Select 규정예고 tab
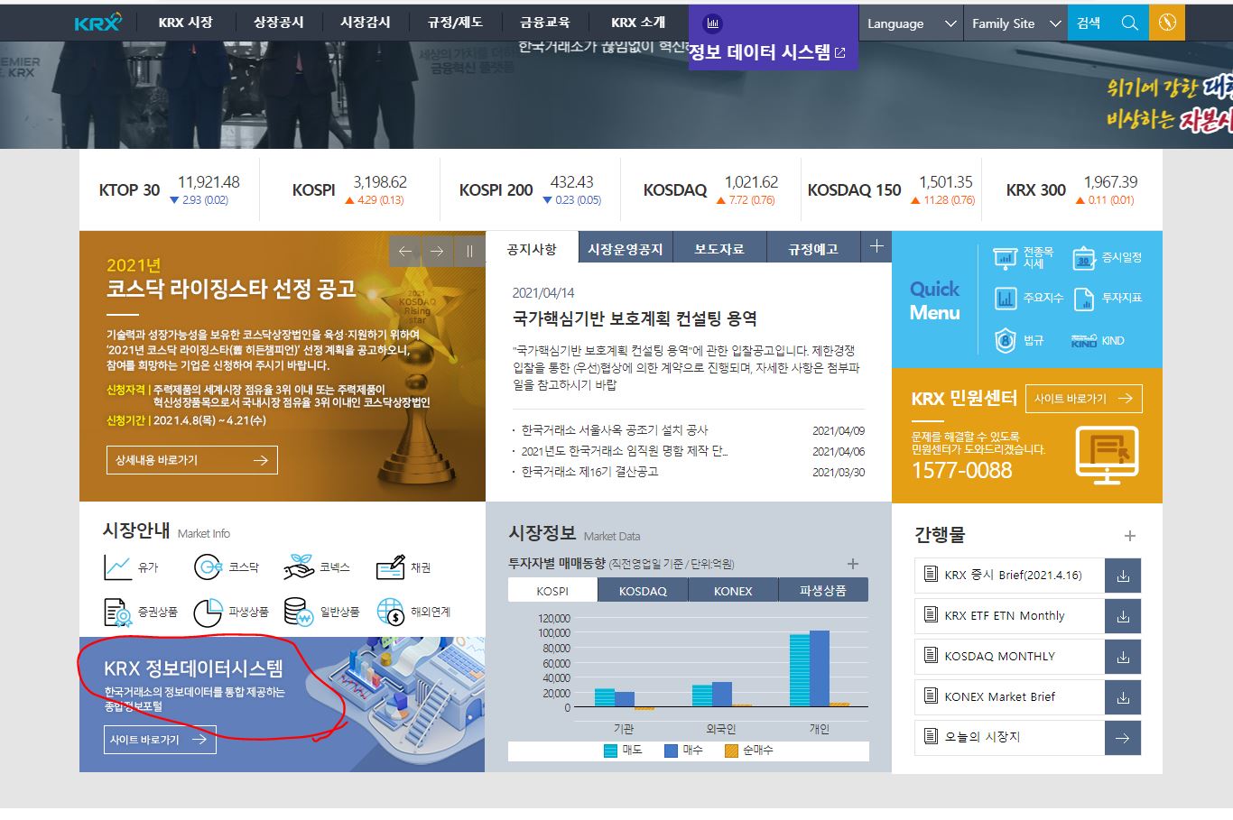Screen dimensions: 1233x820 point(813,248)
